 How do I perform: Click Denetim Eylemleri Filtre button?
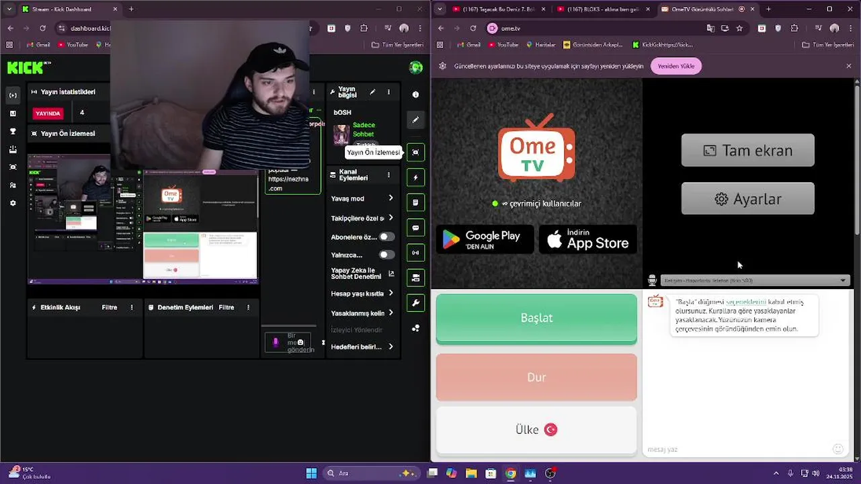[227, 307]
